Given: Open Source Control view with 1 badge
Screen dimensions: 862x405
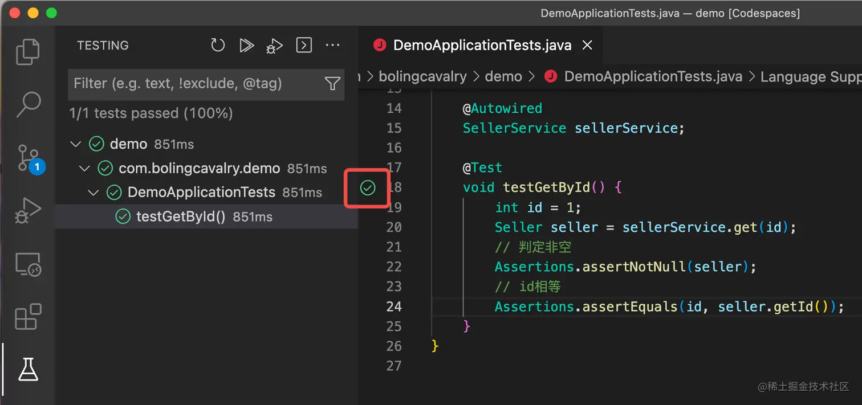Looking at the screenshot, I should click(29, 158).
